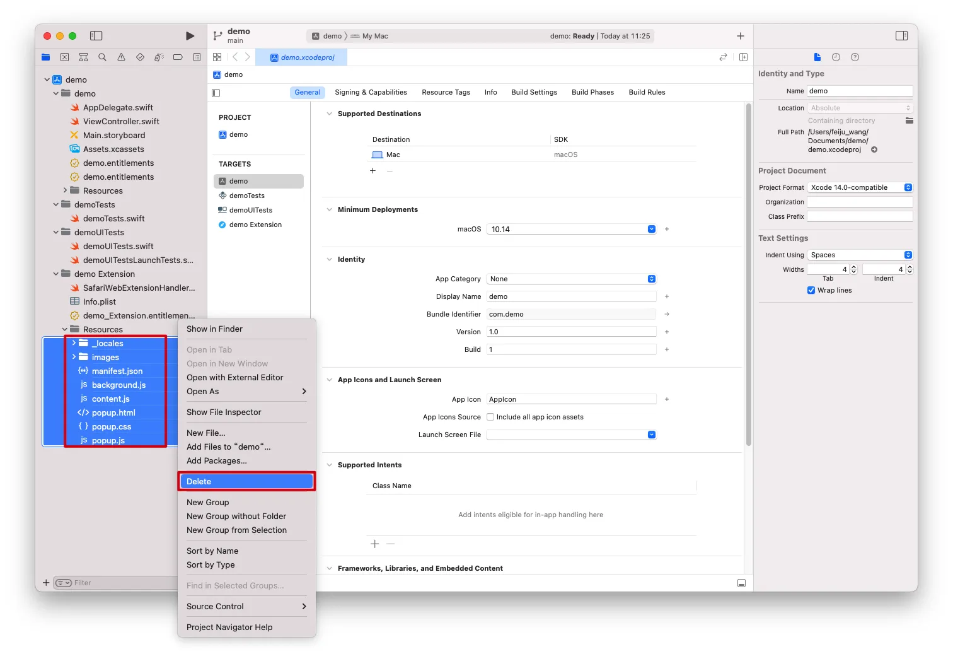
Task: Uncheck the Wrap lines checkbox
Action: [x=811, y=290]
